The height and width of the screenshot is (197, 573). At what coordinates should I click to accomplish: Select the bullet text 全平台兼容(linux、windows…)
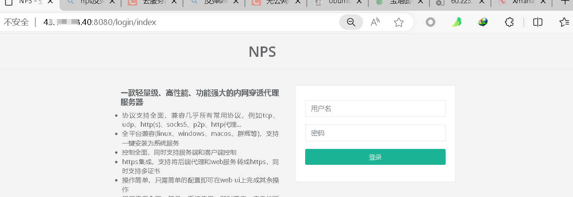tap(200, 138)
